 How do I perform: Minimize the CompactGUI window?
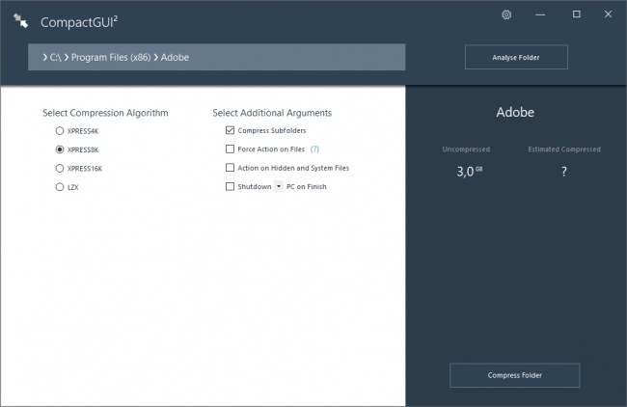pos(540,14)
